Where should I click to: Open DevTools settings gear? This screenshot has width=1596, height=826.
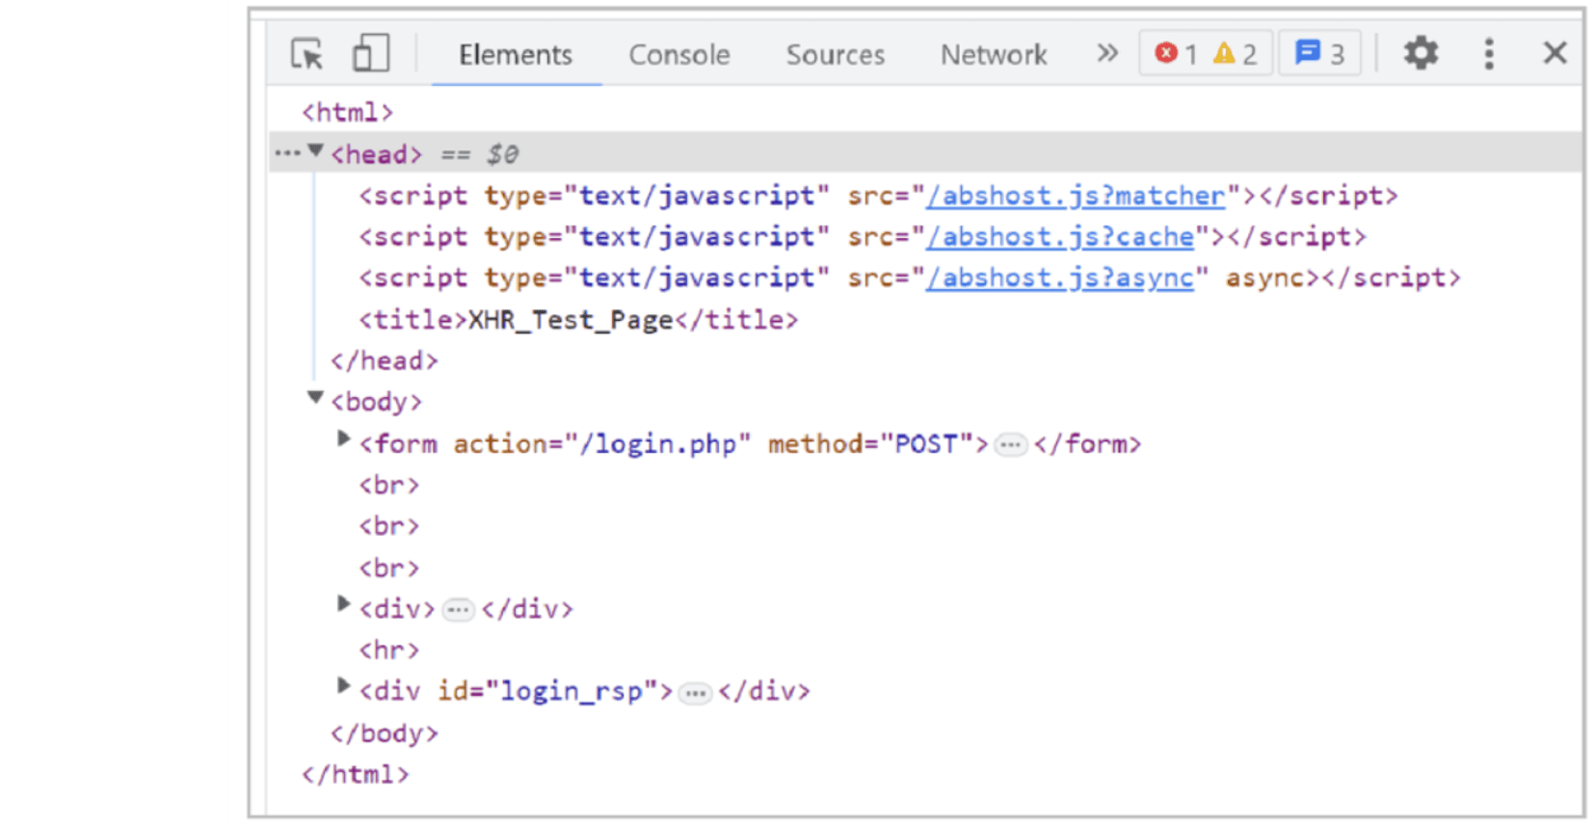point(1420,53)
